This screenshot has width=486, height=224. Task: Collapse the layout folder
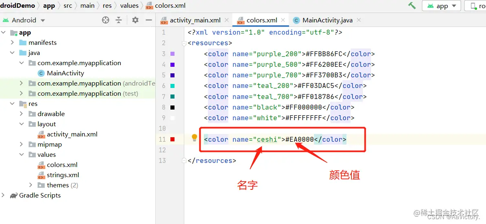[21, 124]
